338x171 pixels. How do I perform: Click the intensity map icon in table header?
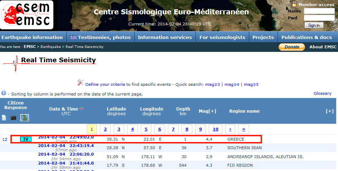point(25,117)
